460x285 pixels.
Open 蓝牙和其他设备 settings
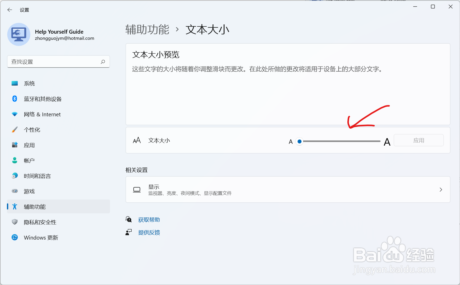(x=58, y=99)
